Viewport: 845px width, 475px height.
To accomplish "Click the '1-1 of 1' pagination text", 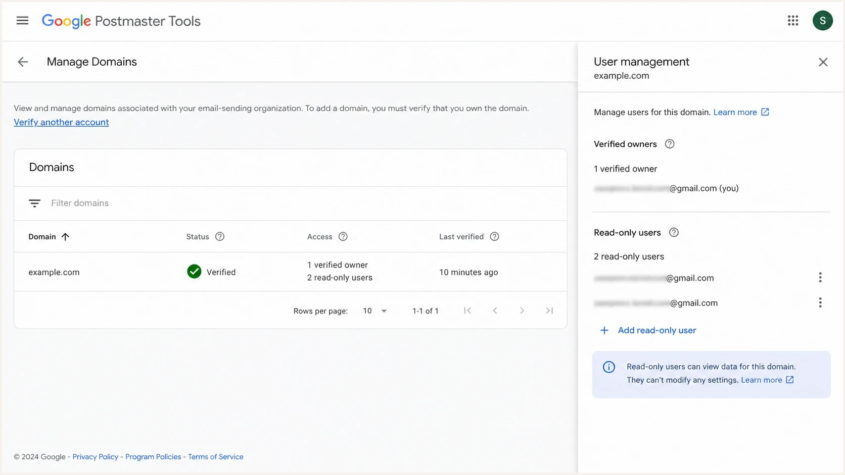I will coord(426,311).
